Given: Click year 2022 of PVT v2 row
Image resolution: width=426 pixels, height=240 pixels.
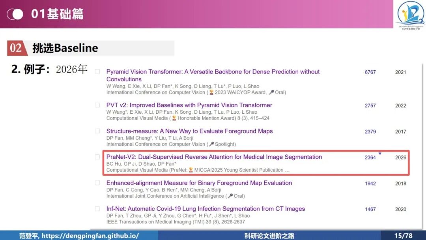Looking at the screenshot, I should (x=400, y=106).
